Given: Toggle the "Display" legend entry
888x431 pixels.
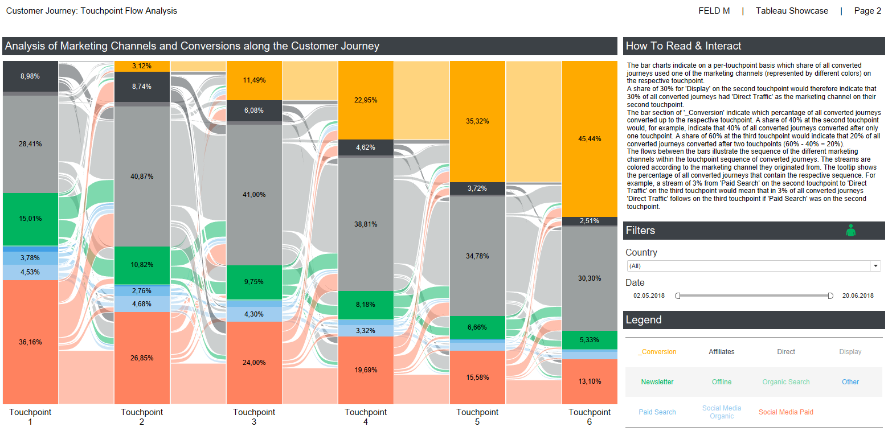Looking at the screenshot, I should pos(850,352).
